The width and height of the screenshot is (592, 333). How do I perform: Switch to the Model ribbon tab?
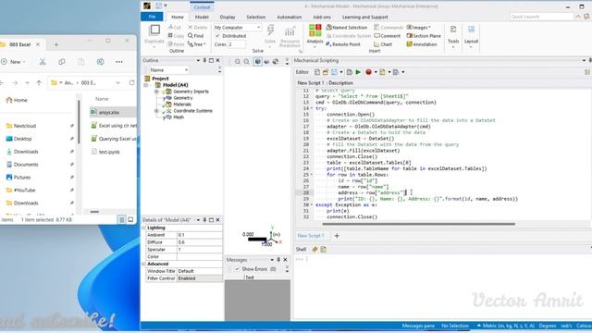pos(202,17)
